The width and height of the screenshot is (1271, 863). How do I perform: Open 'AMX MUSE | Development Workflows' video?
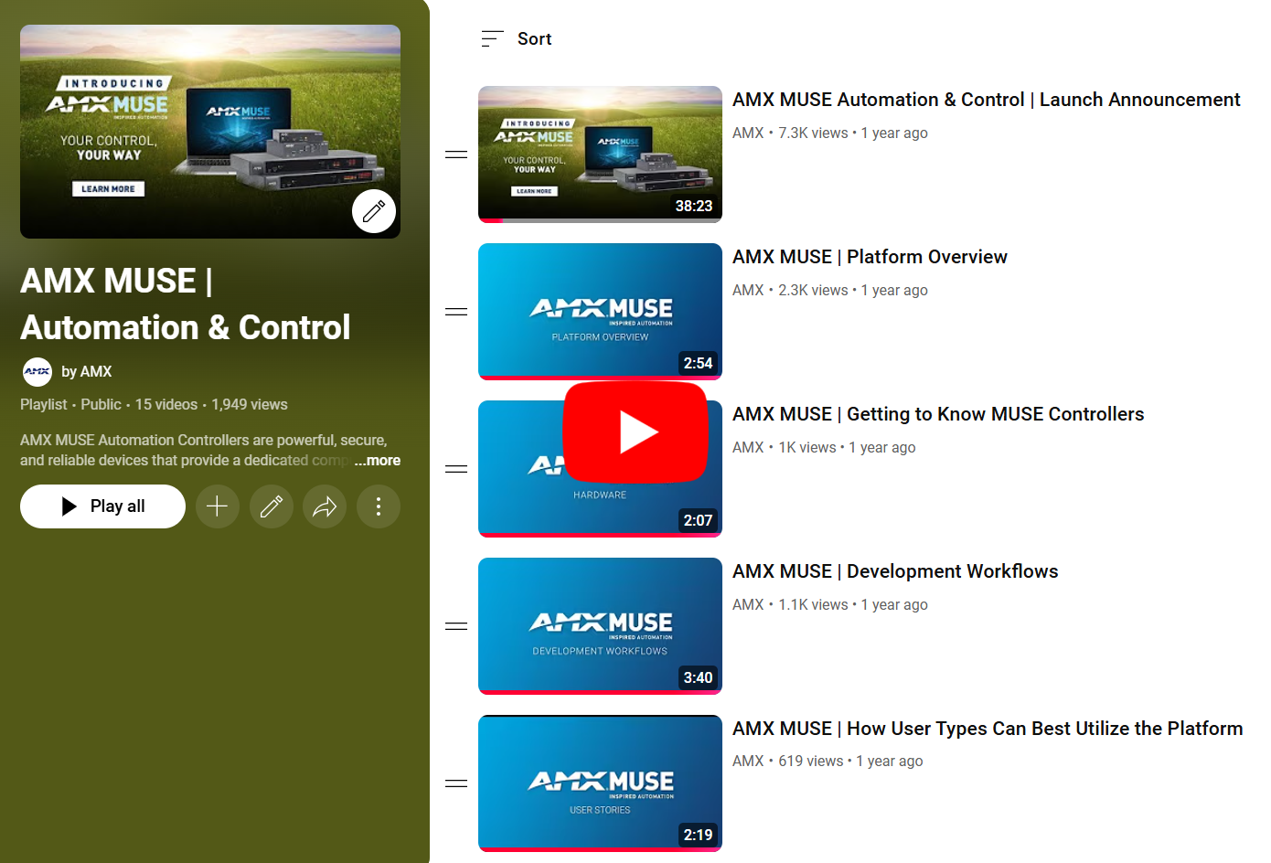[x=894, y=570]
